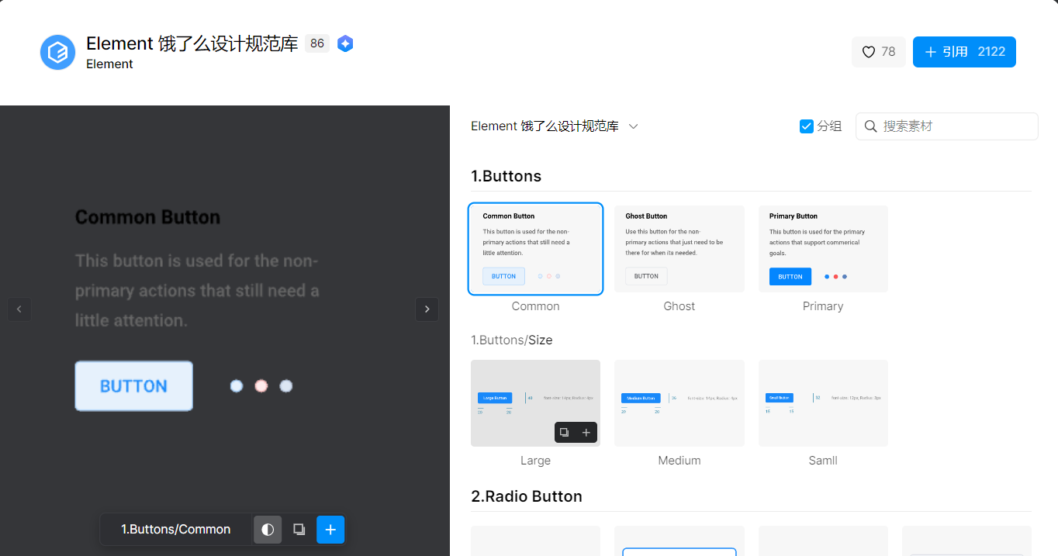Toggle the 分组 grouping checkbox
Screen dimensions: 1058x556
[807, 126]
